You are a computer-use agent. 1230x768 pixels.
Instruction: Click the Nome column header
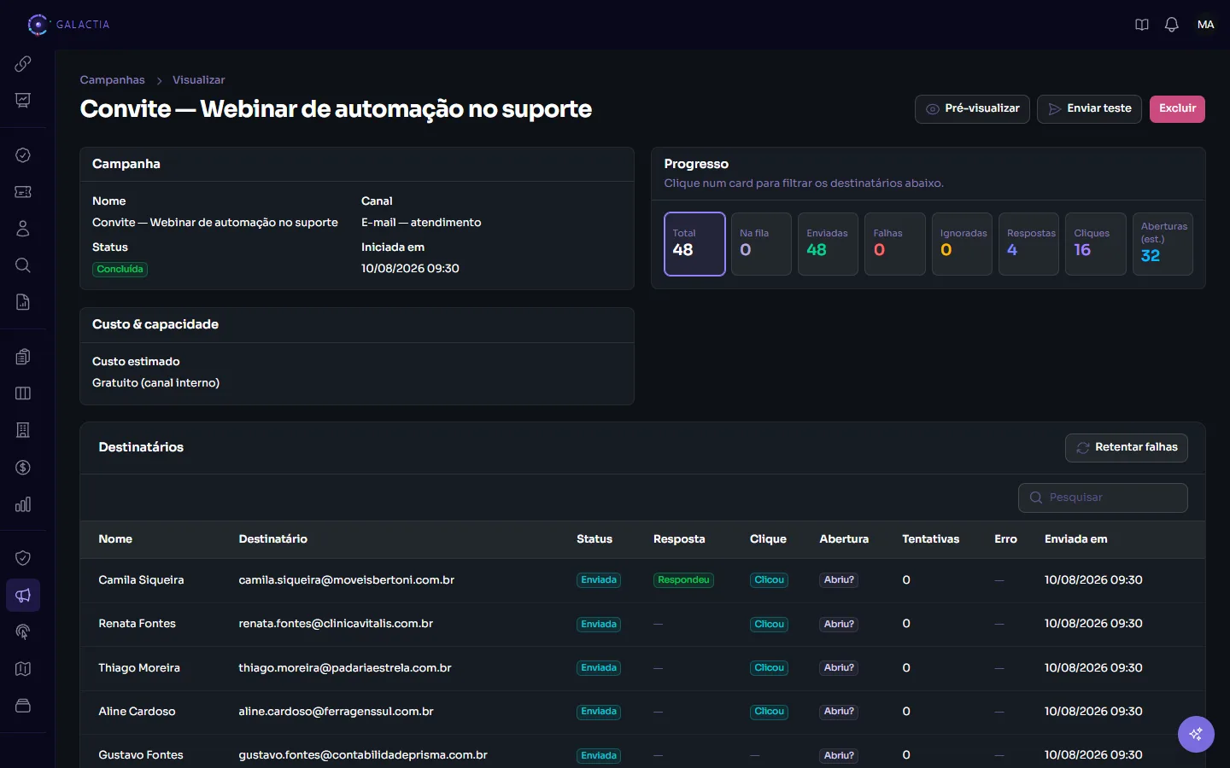[115, 539]
